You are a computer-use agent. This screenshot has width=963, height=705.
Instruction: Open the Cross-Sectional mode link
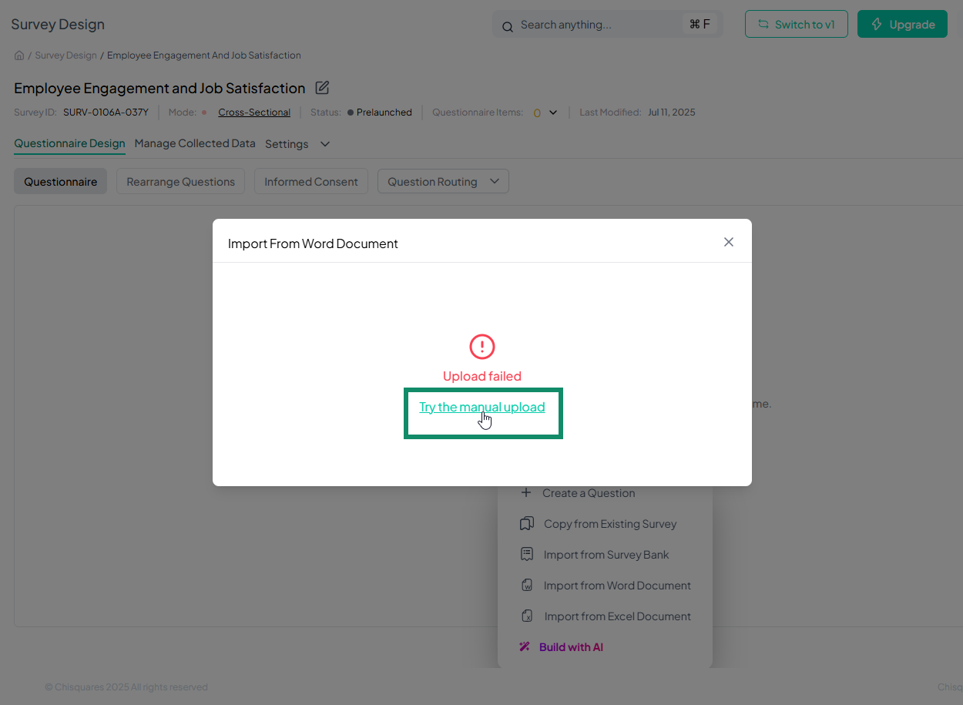(254, 112)
